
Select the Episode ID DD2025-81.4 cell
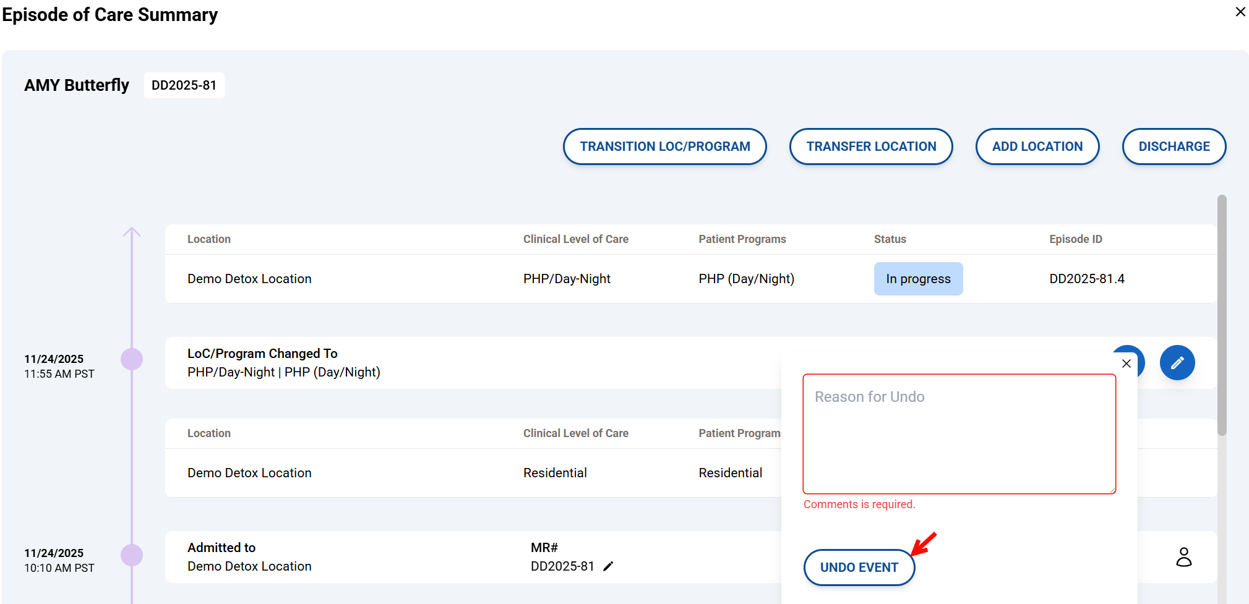[x=1086, y=279]
